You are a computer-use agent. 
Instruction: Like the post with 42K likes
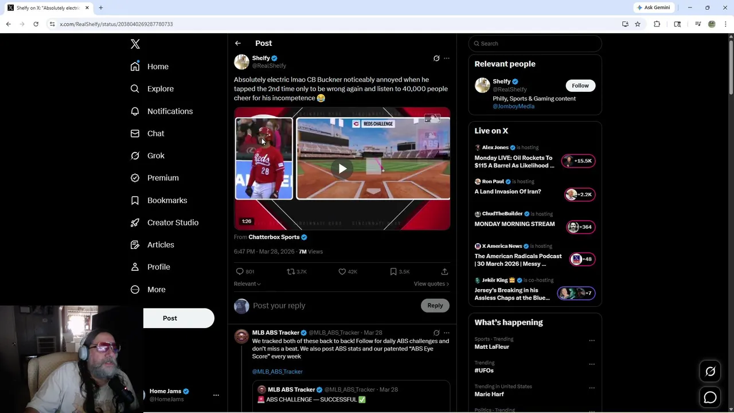pyautogui.click(x=342, y=272)
